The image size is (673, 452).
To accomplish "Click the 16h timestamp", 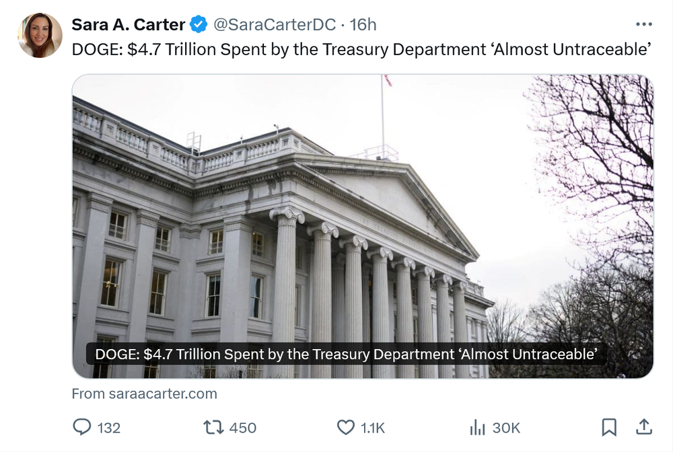I will (x=363, y=25).
